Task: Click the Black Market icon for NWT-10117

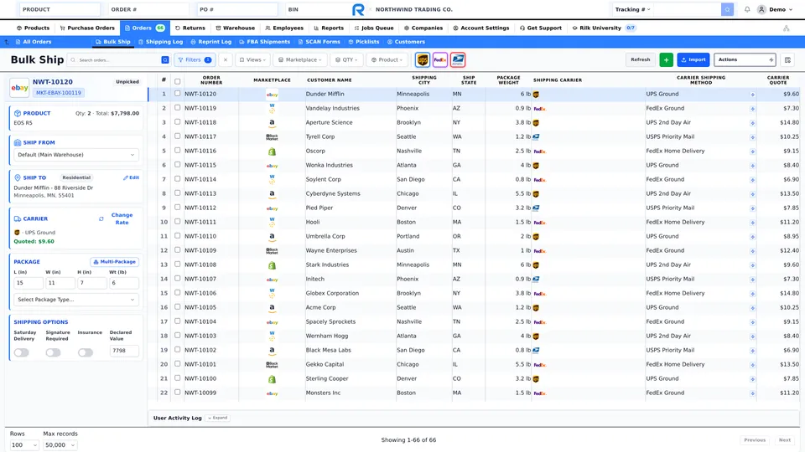Action: coord(272,136)
